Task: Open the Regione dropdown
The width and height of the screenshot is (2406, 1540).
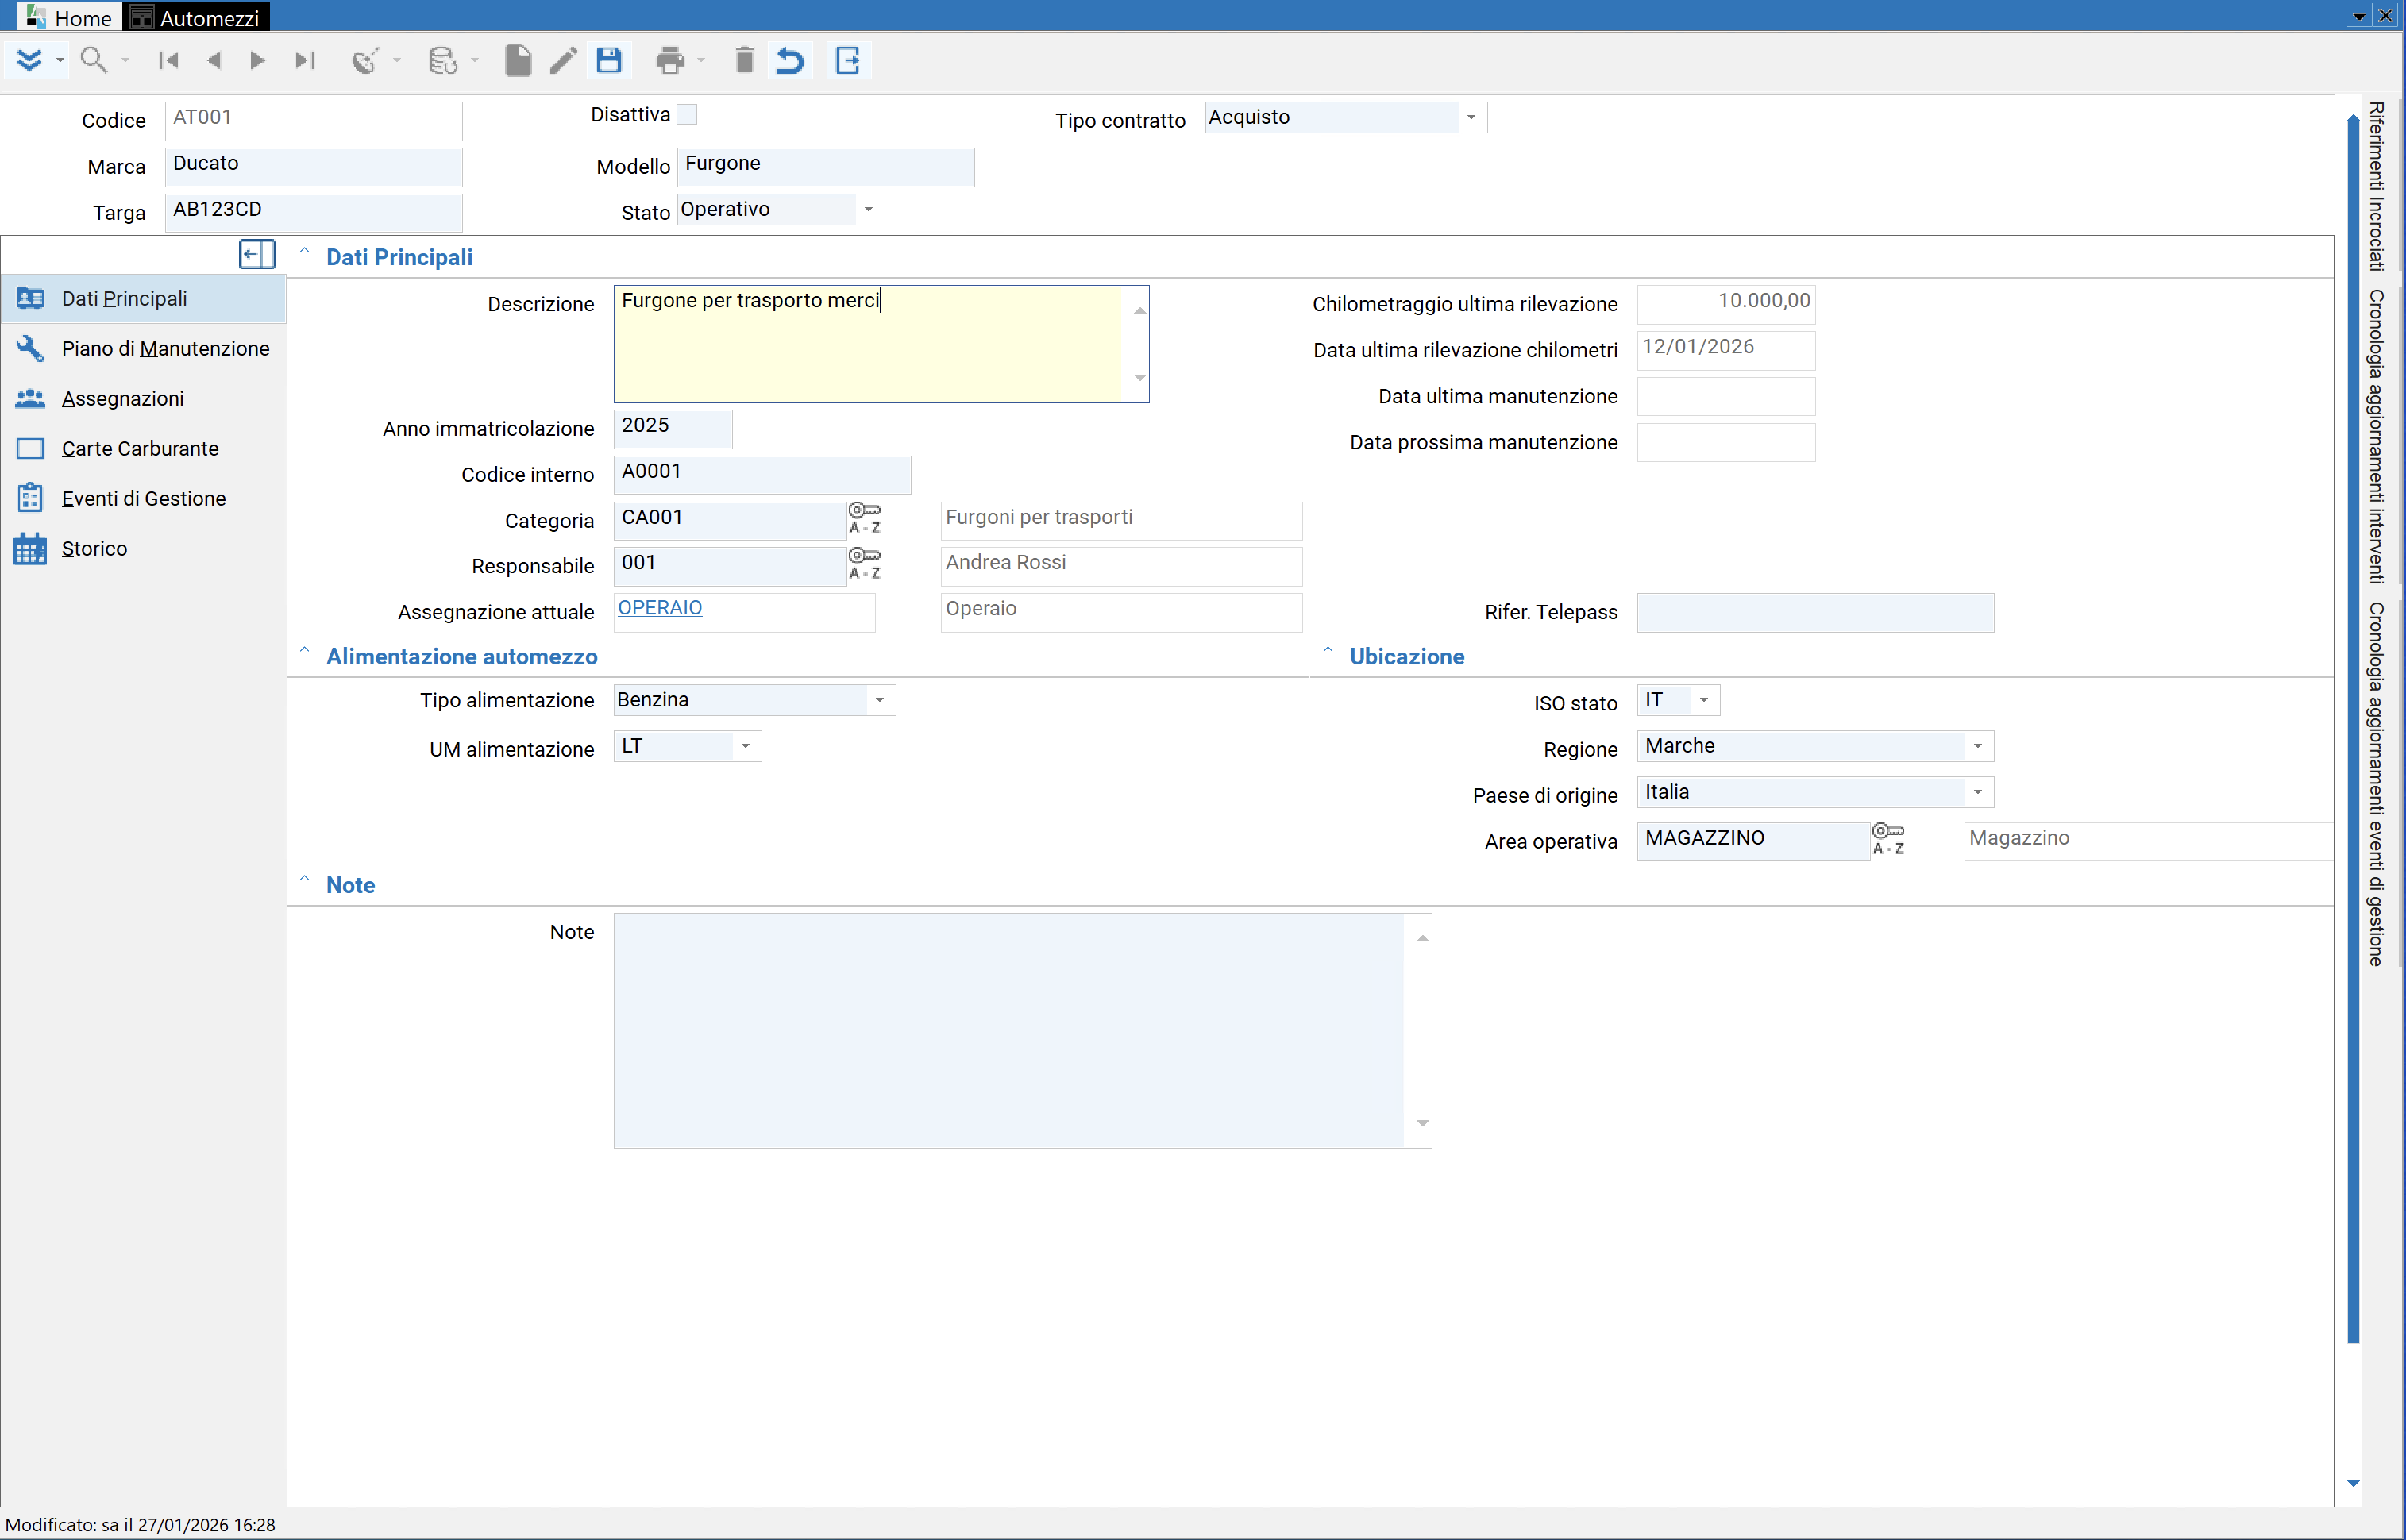Action: pos(1978,746)
